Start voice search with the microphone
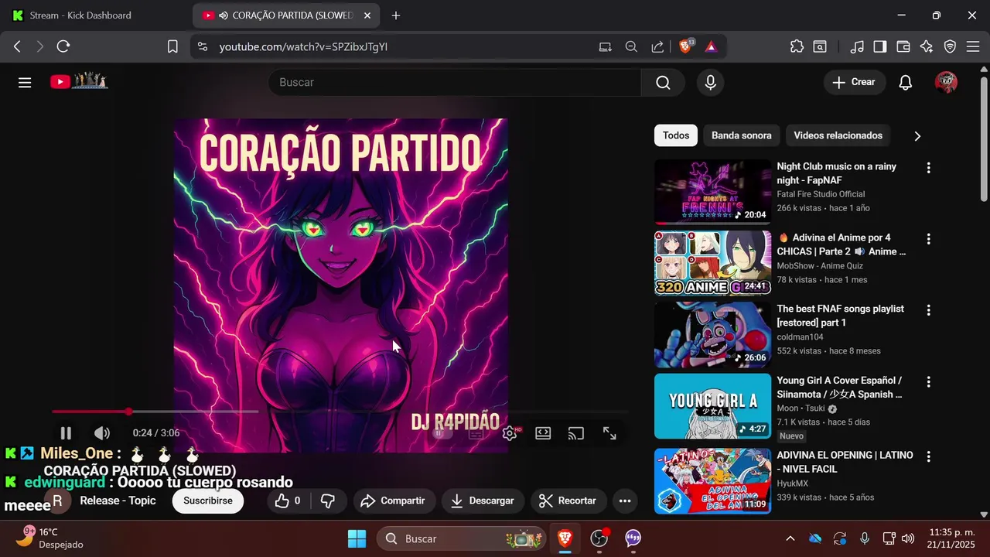 coord(710,82)
